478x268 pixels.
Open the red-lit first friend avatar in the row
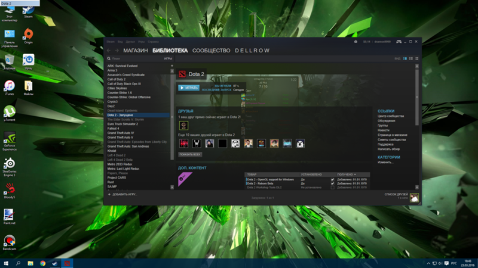click(183, 144)
